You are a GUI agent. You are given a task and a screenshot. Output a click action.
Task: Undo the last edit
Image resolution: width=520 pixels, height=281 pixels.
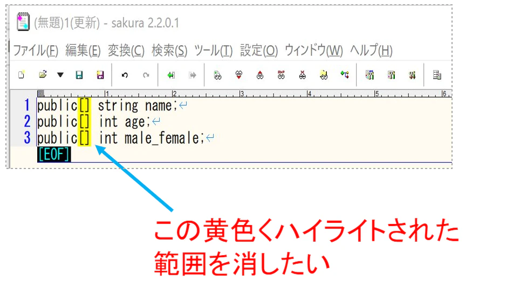[125, 75]
